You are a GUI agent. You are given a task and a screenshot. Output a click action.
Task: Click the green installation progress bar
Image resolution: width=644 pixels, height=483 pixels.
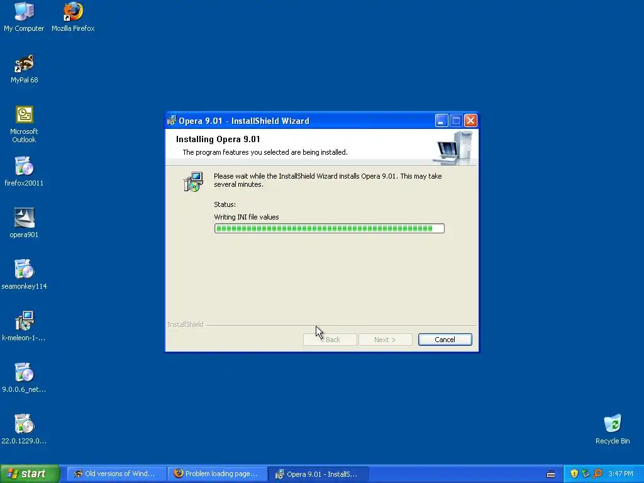[330, 228]
